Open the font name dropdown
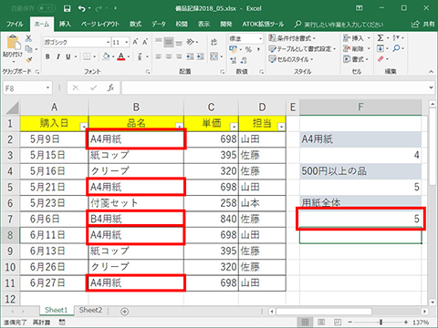Viewport: 438px width, 328px height. [108, 42]
